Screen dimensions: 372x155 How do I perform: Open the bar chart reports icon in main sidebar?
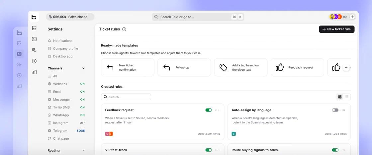[x=34, y=72]
